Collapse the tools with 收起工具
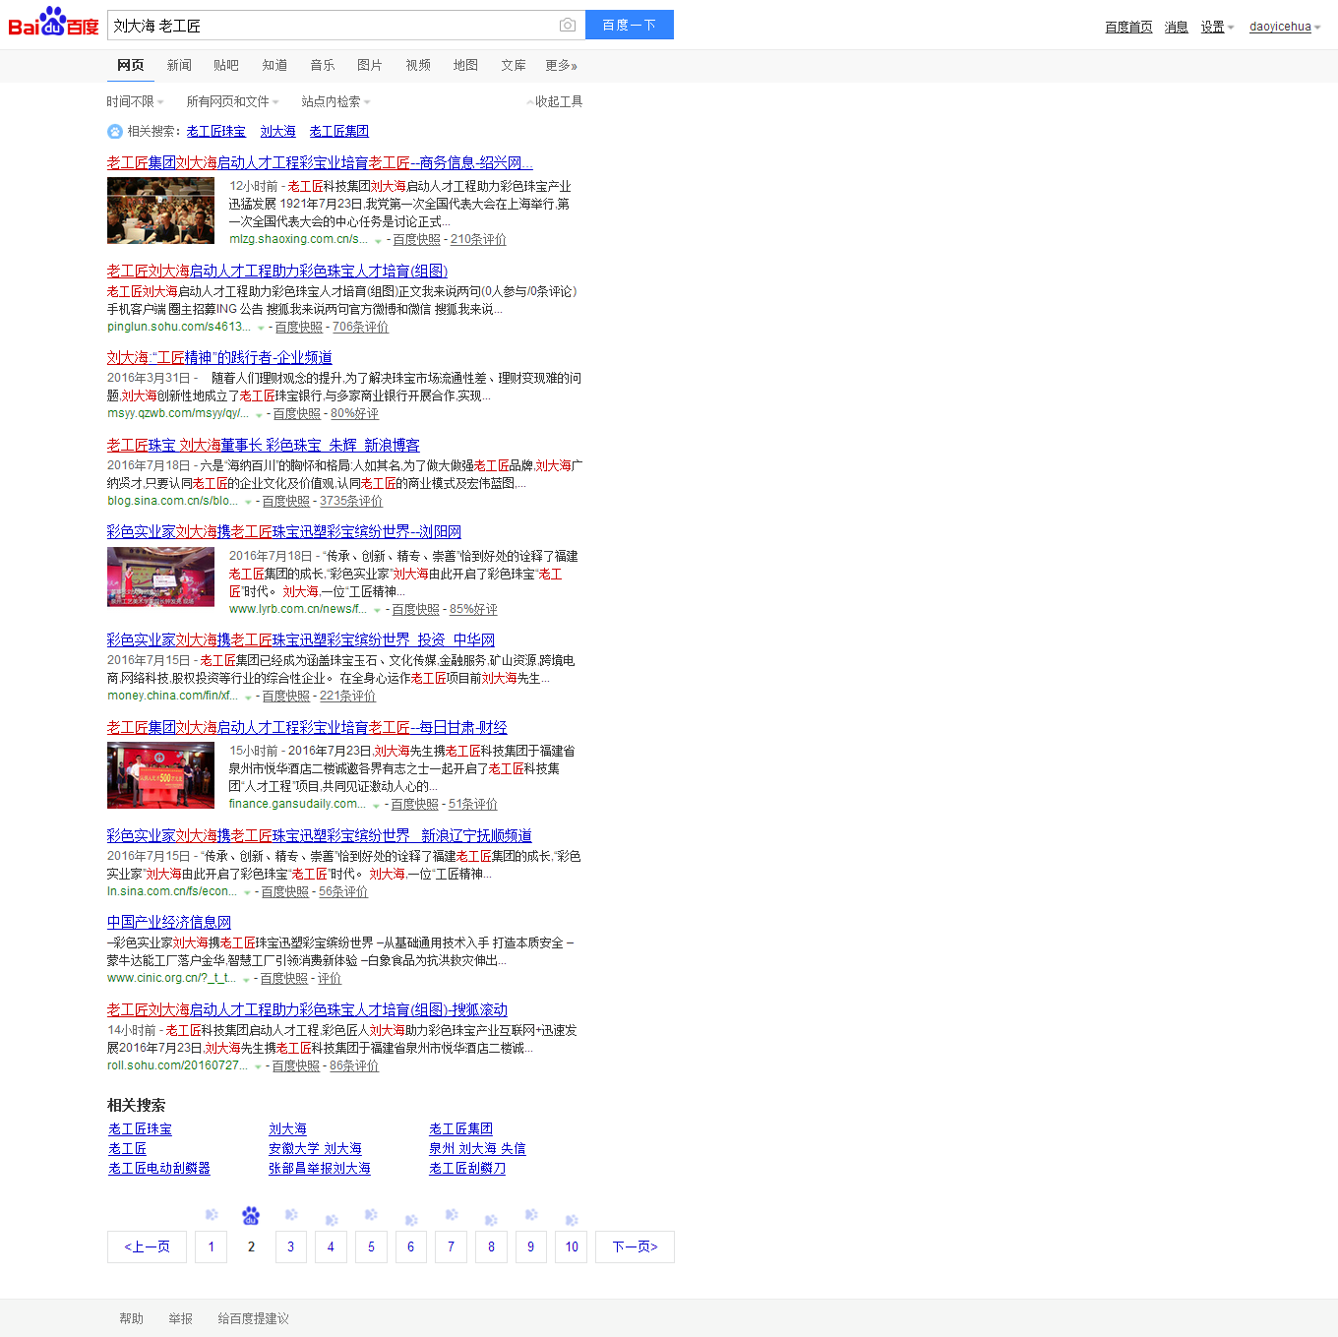This screenshot has height=1337, width=1338. click(x=555, y=101)
